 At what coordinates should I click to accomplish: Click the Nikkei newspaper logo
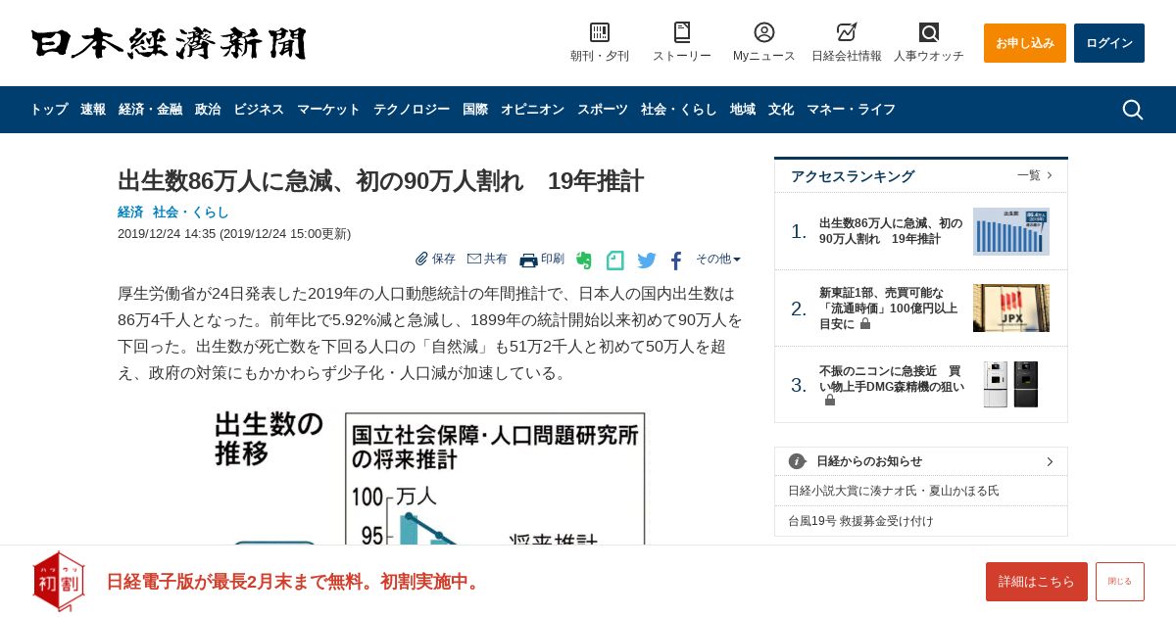169,44
